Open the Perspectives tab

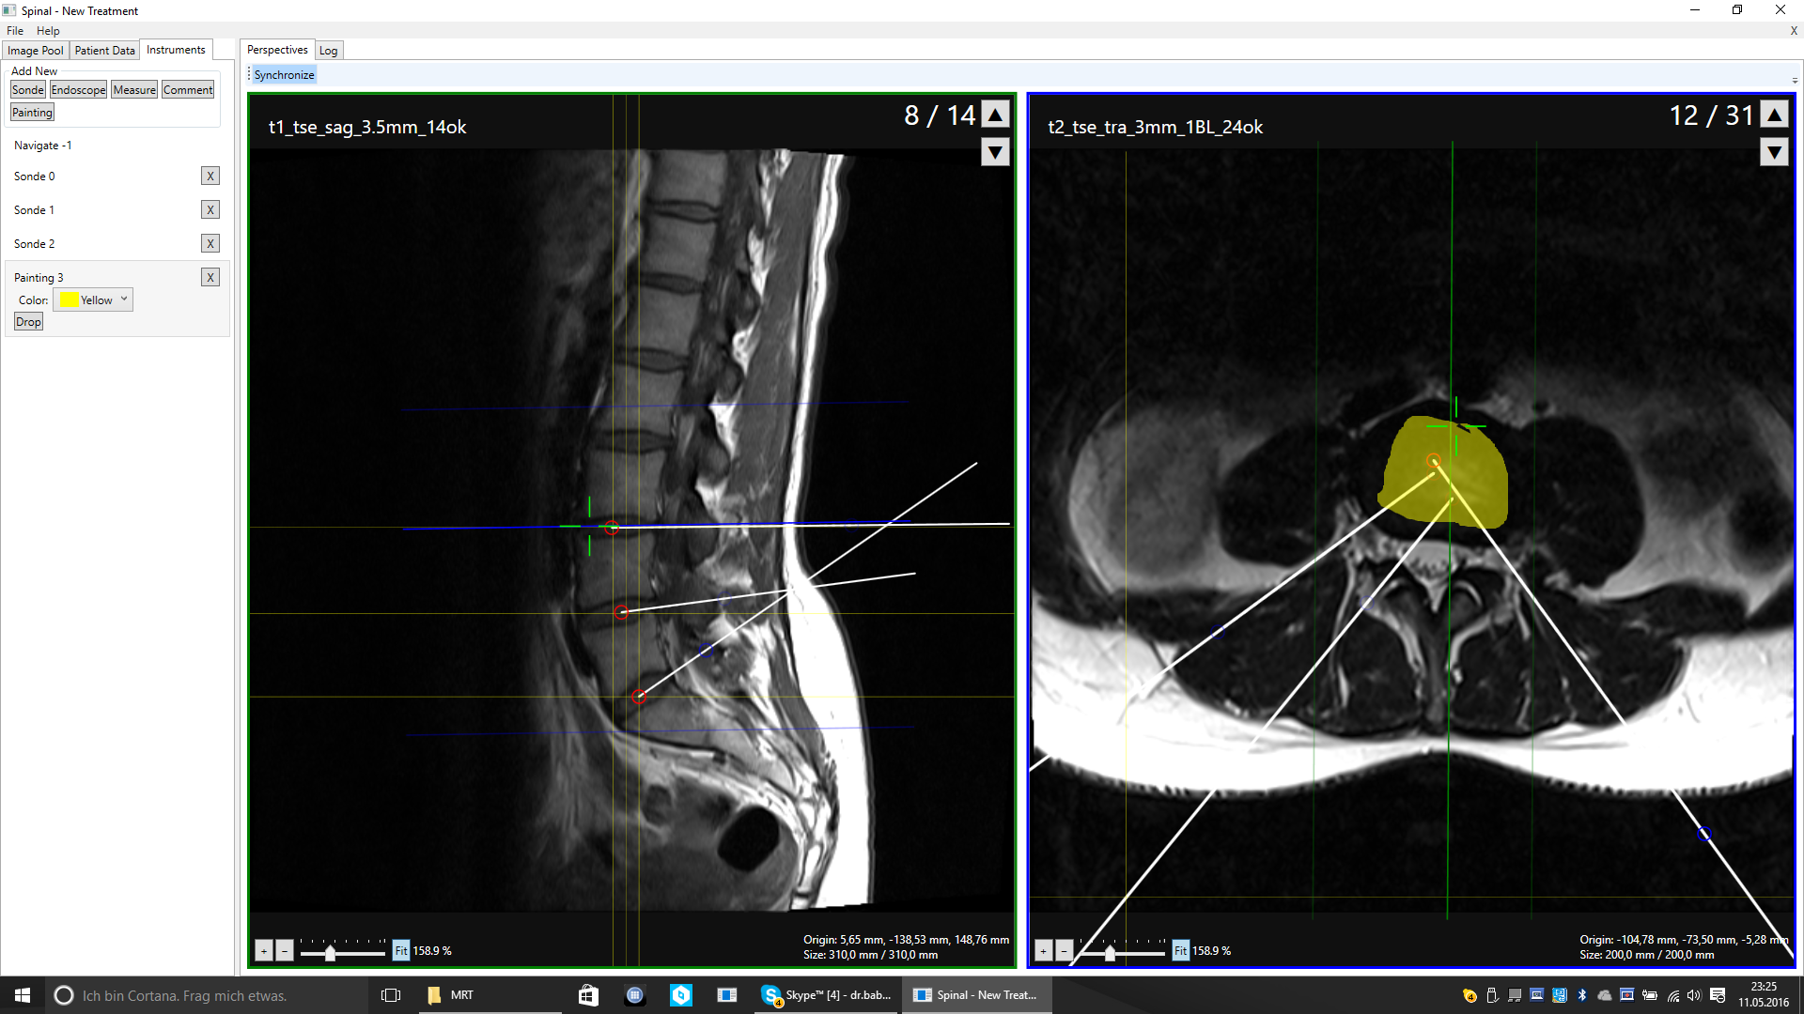click(x=277, y=50)
